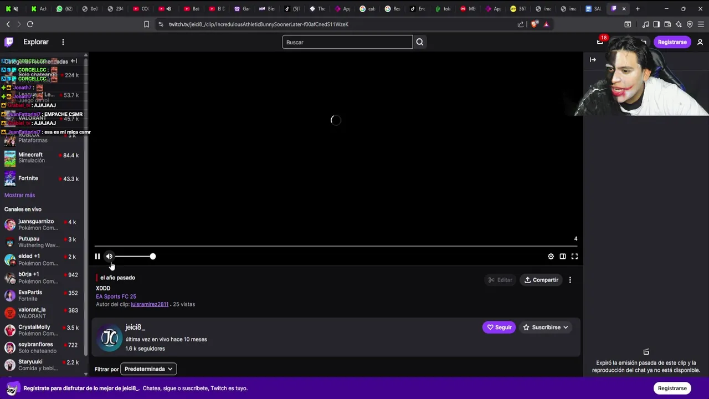
Task: Mute the clip volume speaker icon
Action: 109,256
